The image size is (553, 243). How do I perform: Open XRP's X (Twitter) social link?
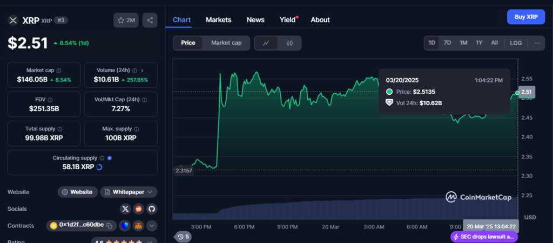coord(125,209)
